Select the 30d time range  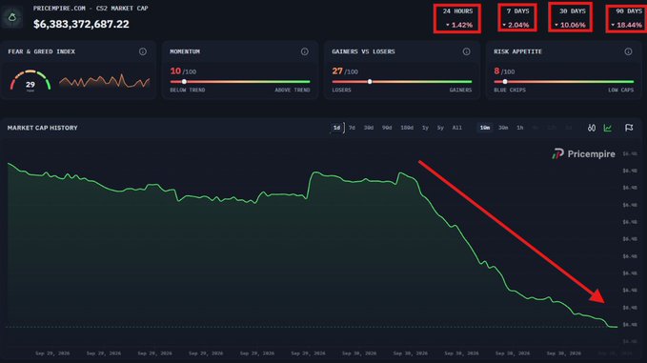click(x=369, y=128)
